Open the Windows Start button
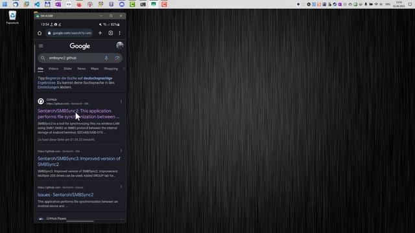This screenshot has width=415, height=233. pyautogui.click(x=5, y=5)
